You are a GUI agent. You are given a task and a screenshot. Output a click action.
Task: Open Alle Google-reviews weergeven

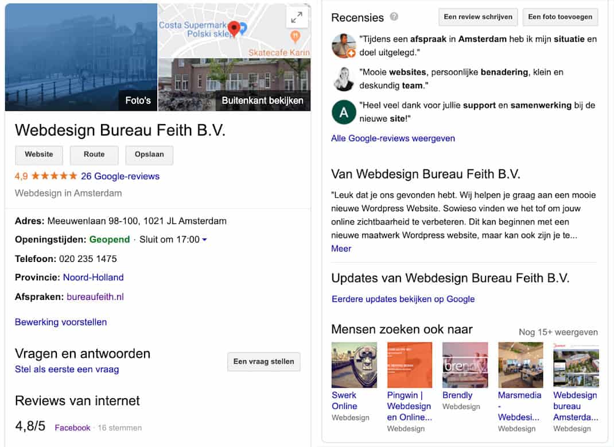393,138
